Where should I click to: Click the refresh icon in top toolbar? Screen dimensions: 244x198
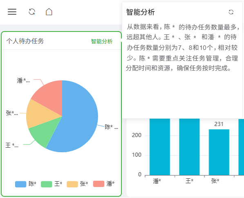click(x=32, y=12)
